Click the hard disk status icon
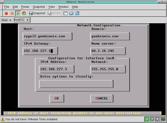This screenshot has height=123, width=167. click(153, 119)
